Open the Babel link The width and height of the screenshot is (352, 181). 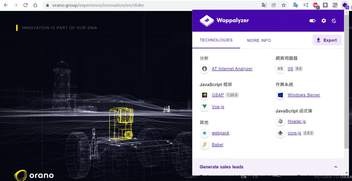[x=217, y=145]
